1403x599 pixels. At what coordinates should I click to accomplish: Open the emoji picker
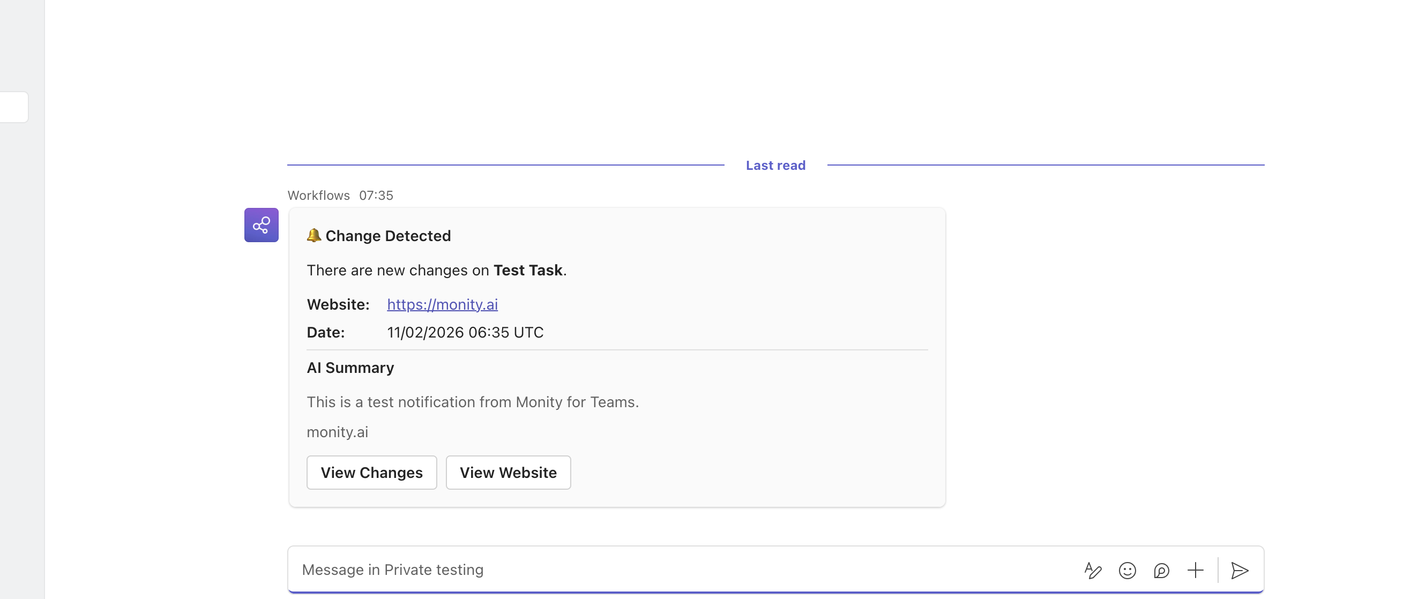pos(1127,570)
